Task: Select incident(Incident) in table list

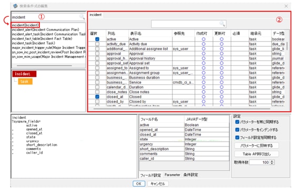Action: click(25, 25)
